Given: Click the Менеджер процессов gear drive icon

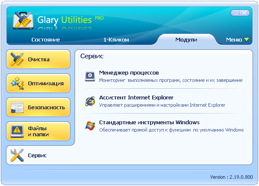Looking at the screenshot, I should 90,76.
